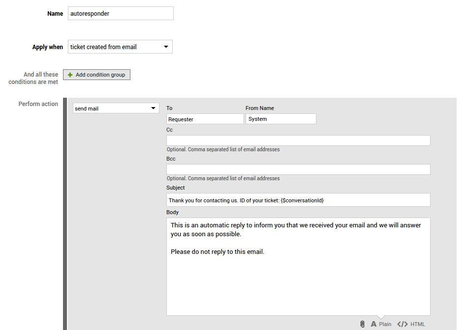Click the bold A icon beside Plain
This screenshot has height=330, width=466.
click(374, 324)
